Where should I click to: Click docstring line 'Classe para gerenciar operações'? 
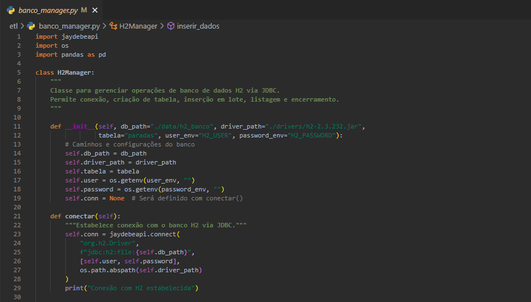pyautogui.click(x=165, y=90)
